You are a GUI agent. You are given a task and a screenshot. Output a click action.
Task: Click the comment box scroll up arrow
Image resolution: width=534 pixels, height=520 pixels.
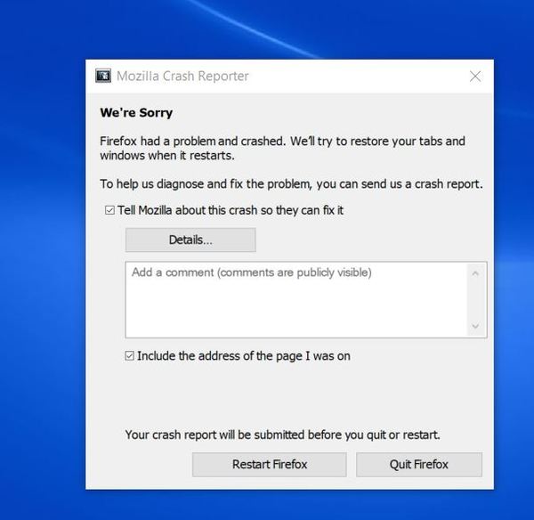click(x=475, y=273)
